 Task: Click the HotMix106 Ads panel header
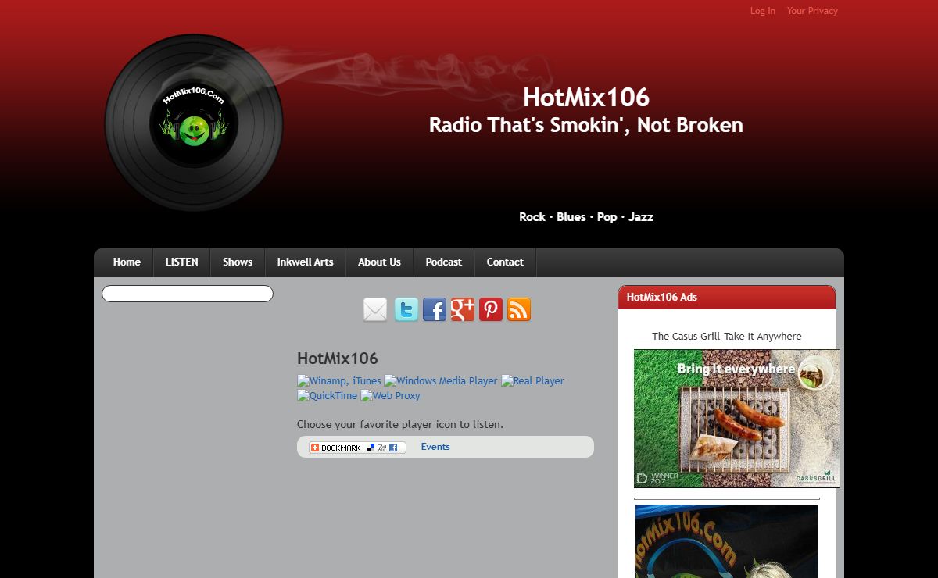point(727,298)
